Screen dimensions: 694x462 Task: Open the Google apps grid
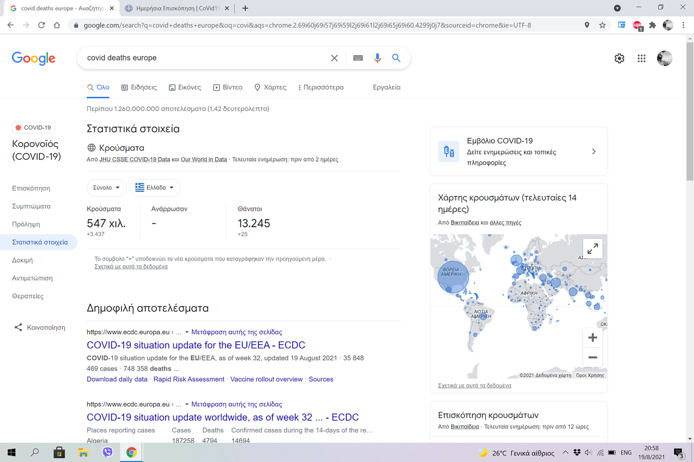[641, 58]
